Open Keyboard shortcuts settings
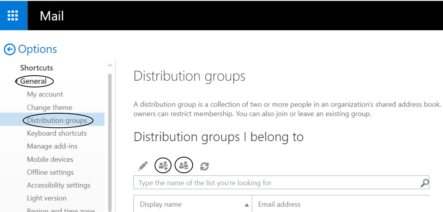Image resolution: width=443 pixels, height=212 pixels. tap(57, 133)
